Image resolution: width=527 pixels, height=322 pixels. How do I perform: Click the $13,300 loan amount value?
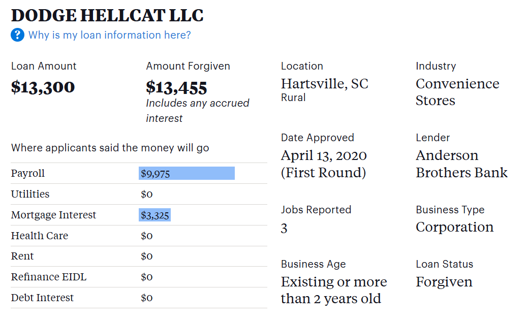(43, 87)
